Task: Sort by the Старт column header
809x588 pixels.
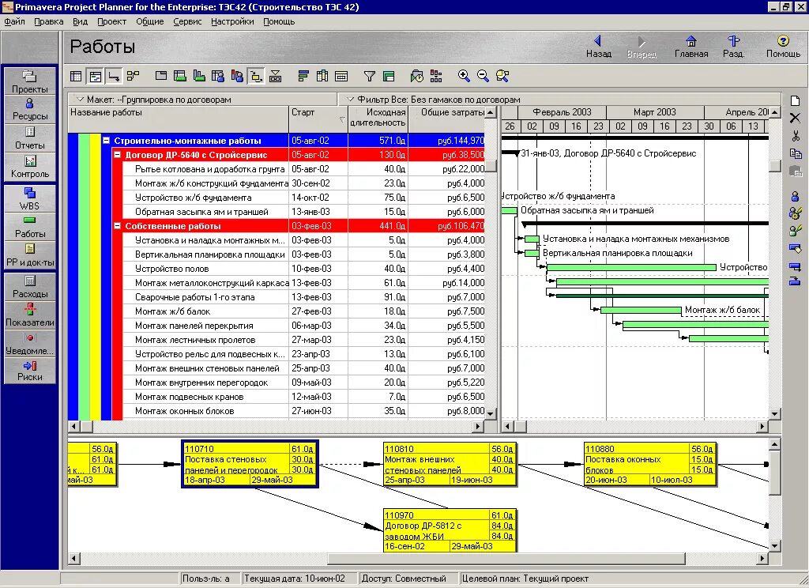Action: tap(318, 119)
